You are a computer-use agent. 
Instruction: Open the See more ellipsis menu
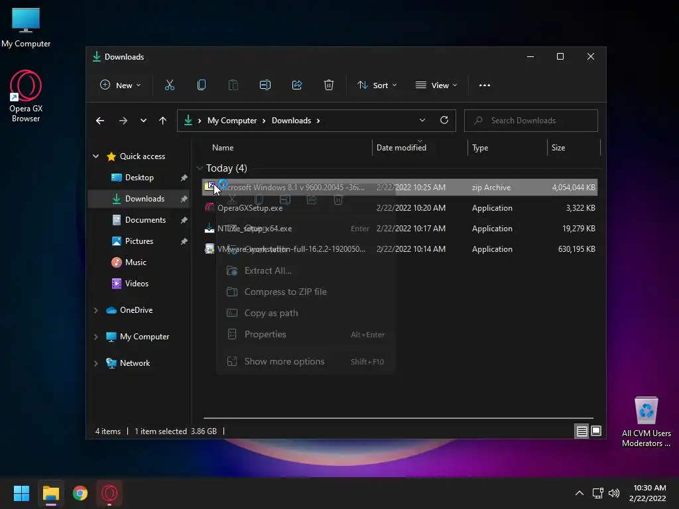click(x=485, y=85)
